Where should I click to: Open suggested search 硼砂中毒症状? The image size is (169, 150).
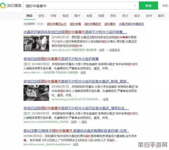click(93, 24)
